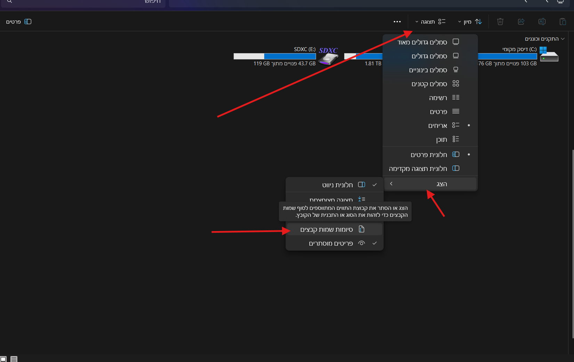Collapse the התקנים וכוננים group header
The width and height of the screenshot is (574, 362).
click(563, 39)
